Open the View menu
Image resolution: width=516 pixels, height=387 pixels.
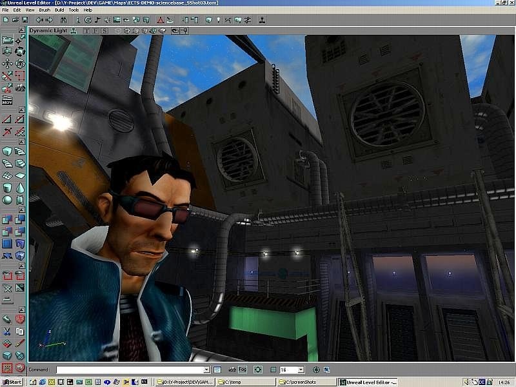[x=30, y=10]
